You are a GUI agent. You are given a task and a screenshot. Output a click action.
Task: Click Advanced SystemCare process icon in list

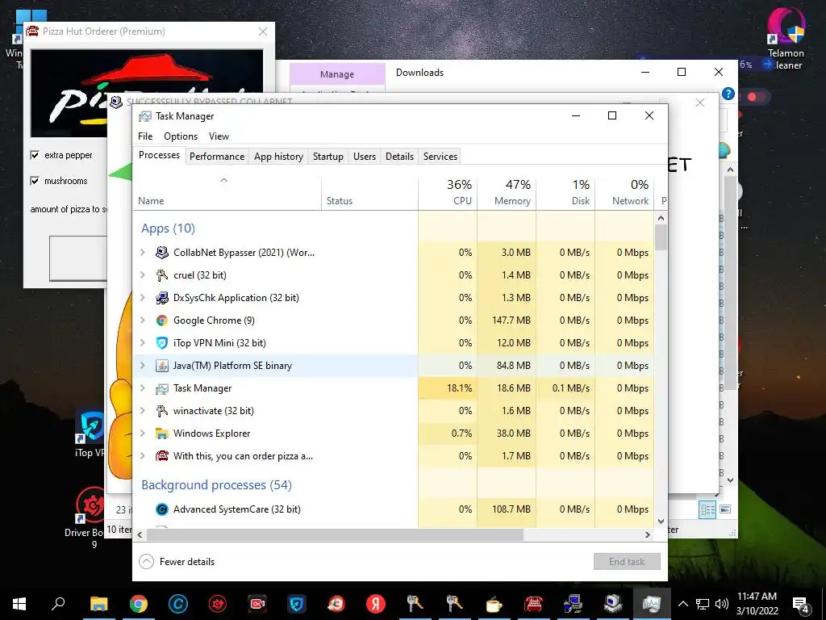coord(161,509)
